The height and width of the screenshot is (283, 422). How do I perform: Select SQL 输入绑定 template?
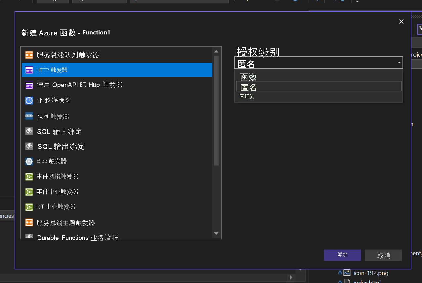tap(117, 132)
